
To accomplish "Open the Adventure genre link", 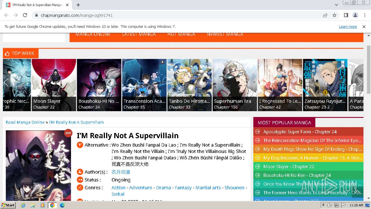I will tap(141, 188).
